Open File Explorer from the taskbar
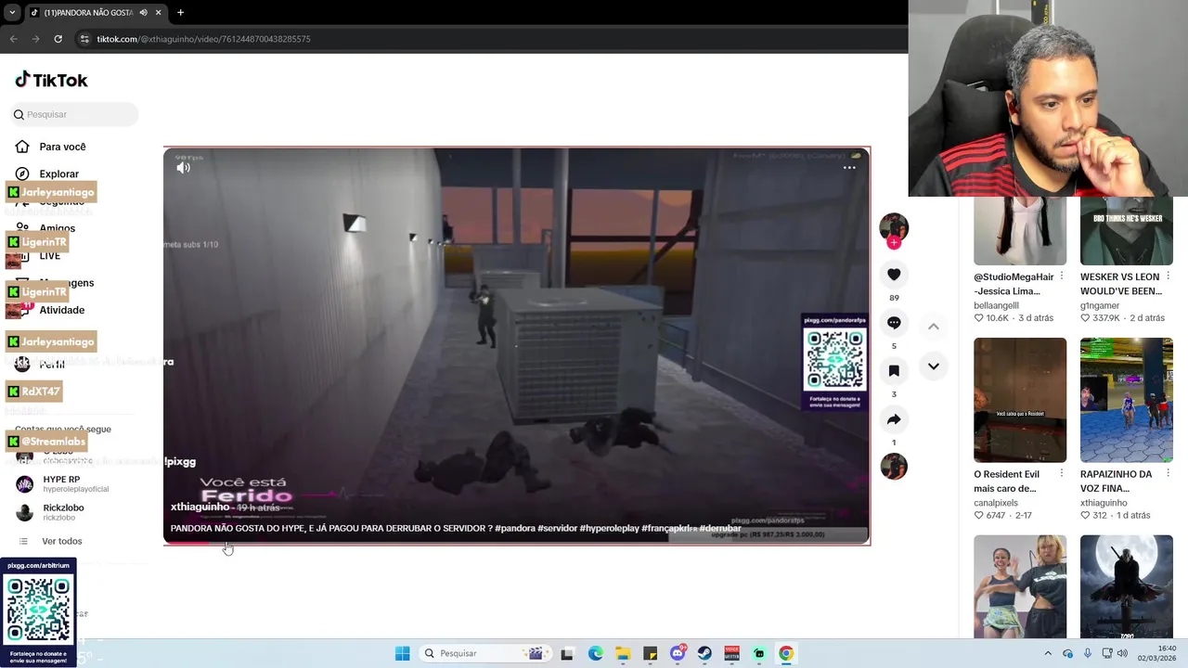Viewport: 1188px width, 668px height. click(x=623, y=653)
